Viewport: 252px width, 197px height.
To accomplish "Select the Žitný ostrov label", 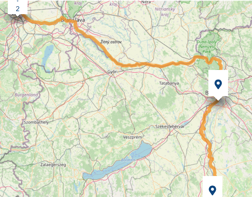I will pos(111,42).
